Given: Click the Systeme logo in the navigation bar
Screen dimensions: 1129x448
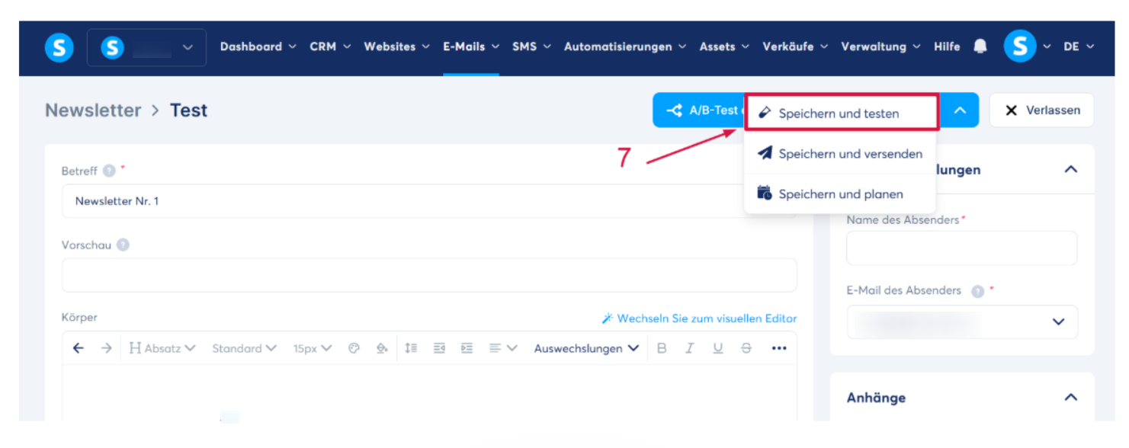Looking at the screenshot, I should [x=59, y=47].
